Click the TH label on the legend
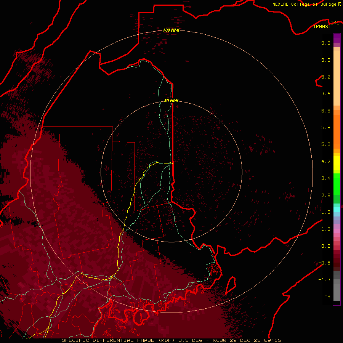343x343 pixels. click(x=327, y=297)
